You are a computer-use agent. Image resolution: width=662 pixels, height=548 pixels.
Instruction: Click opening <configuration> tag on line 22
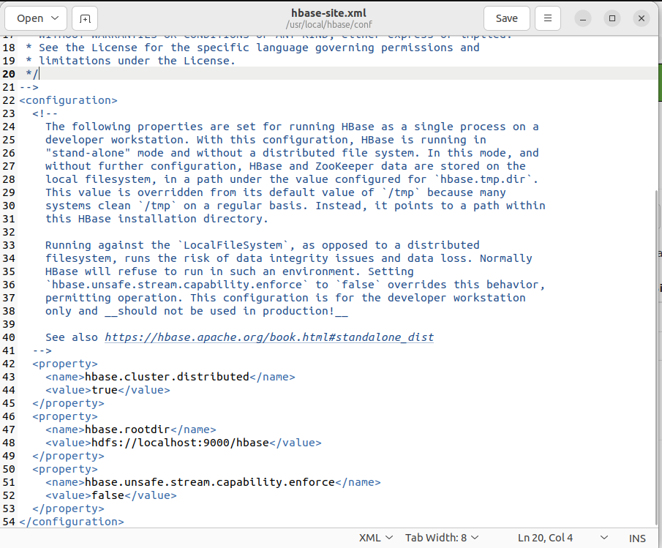click(68, 100)
